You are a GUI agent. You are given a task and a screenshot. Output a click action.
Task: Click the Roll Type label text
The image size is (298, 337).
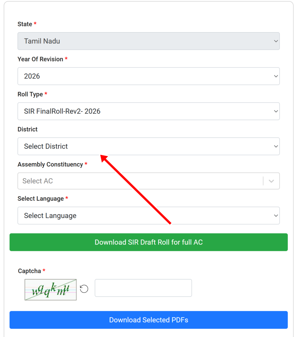tap(30, 94)
